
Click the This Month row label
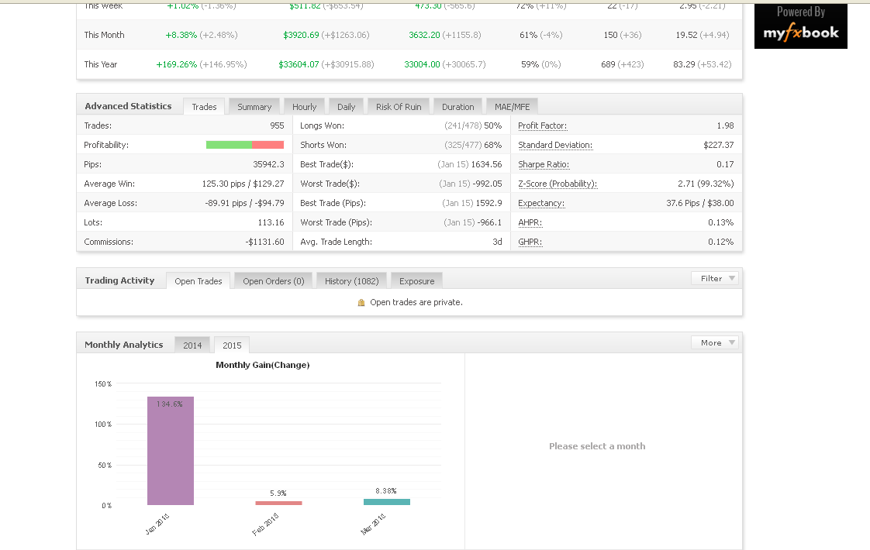[x=105, y=35]
